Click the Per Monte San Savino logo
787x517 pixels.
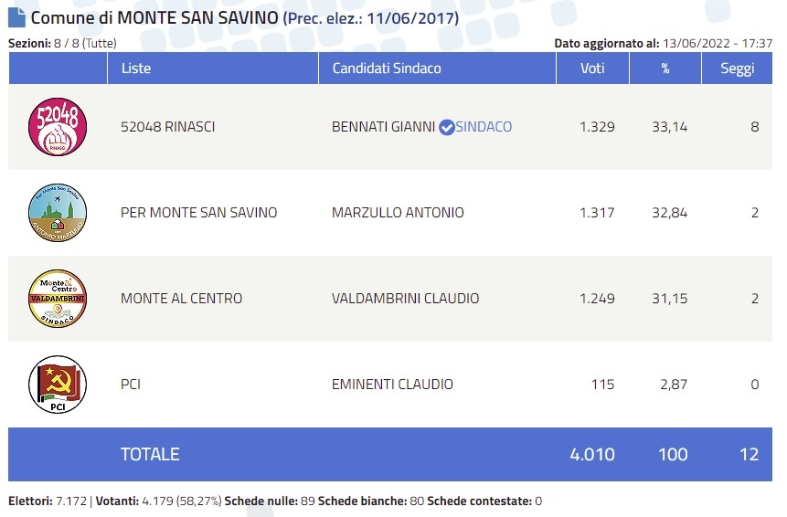58,213
